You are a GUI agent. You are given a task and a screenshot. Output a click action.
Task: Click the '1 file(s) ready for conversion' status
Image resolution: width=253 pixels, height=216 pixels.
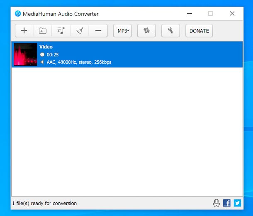[x=44, y=203]
